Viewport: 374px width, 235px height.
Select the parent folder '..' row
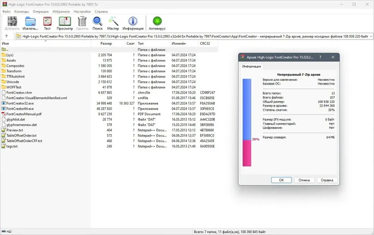coord(109,50)
